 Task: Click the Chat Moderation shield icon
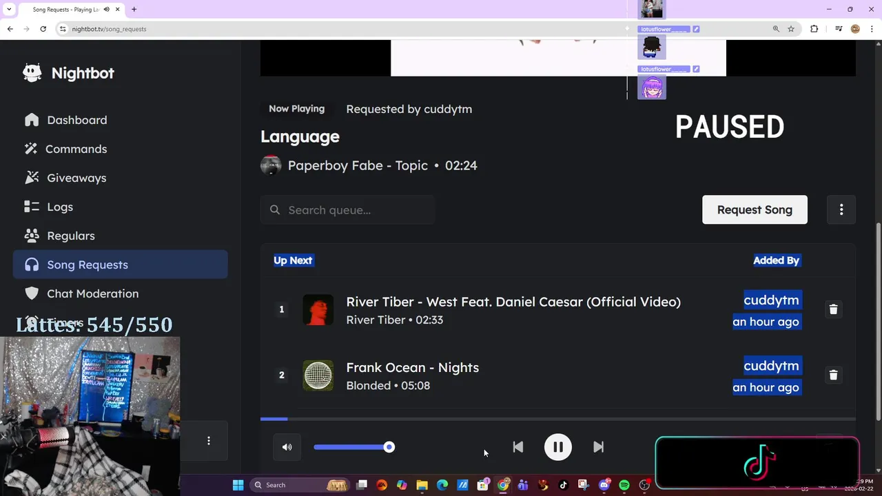click(32, 293)
